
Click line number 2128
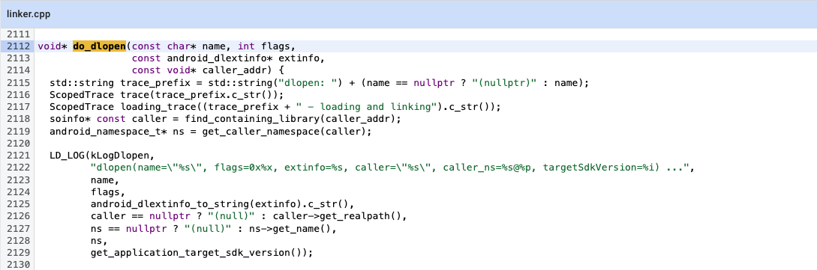18,240
